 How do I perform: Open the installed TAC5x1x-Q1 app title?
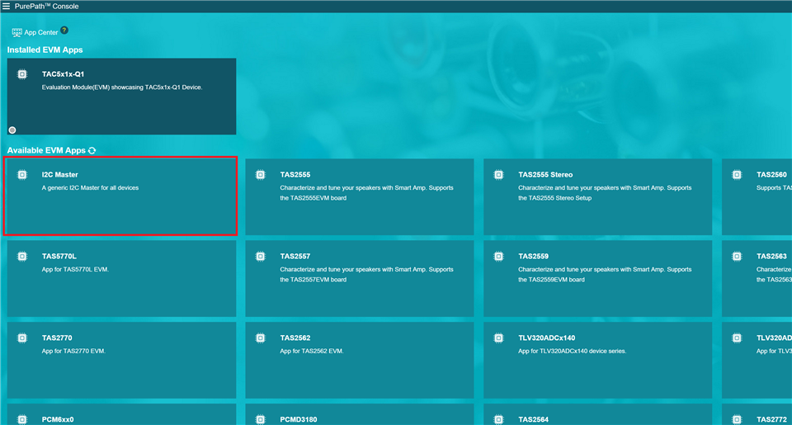(64, 74)
